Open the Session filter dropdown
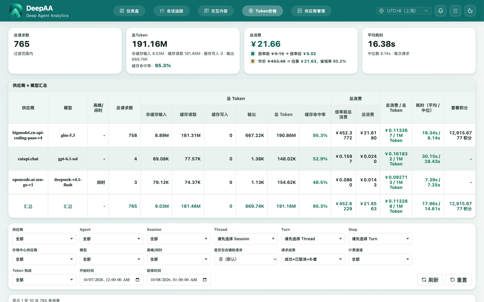This screenshot has height=302, width=484. (x=178, y=239)
